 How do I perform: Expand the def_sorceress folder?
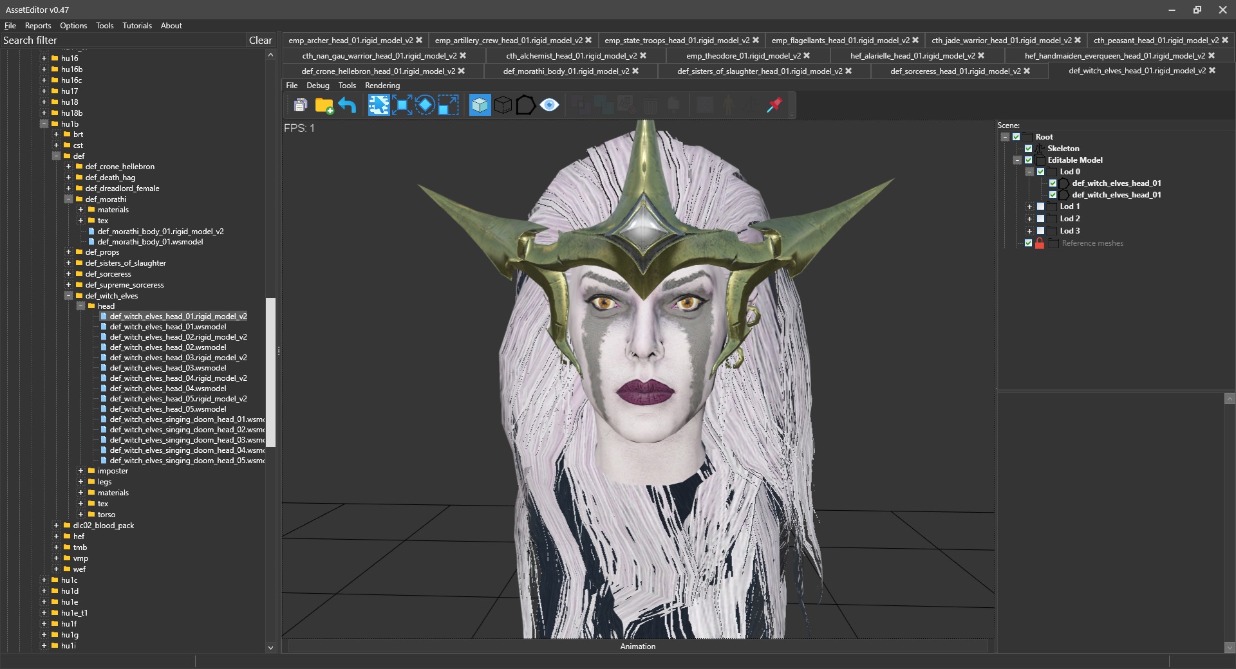tap(68, 274)
